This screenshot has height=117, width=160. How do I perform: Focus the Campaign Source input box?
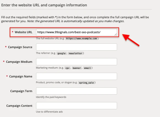point(77,47)
